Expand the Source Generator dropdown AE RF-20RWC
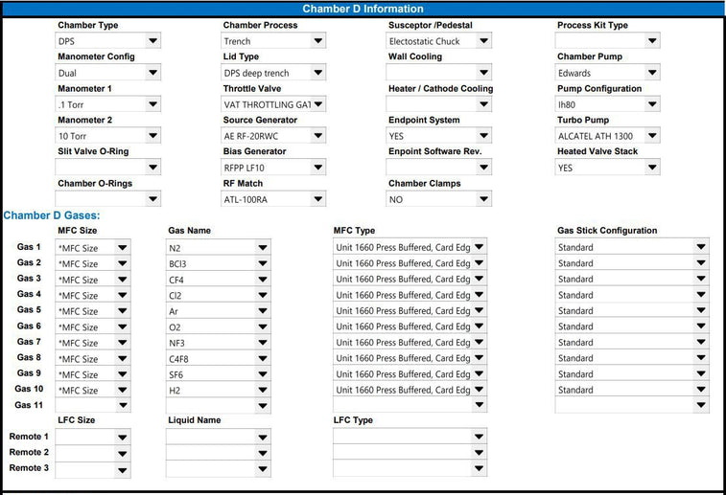This screenshot has width=726, height=495. tap(273, 135)
